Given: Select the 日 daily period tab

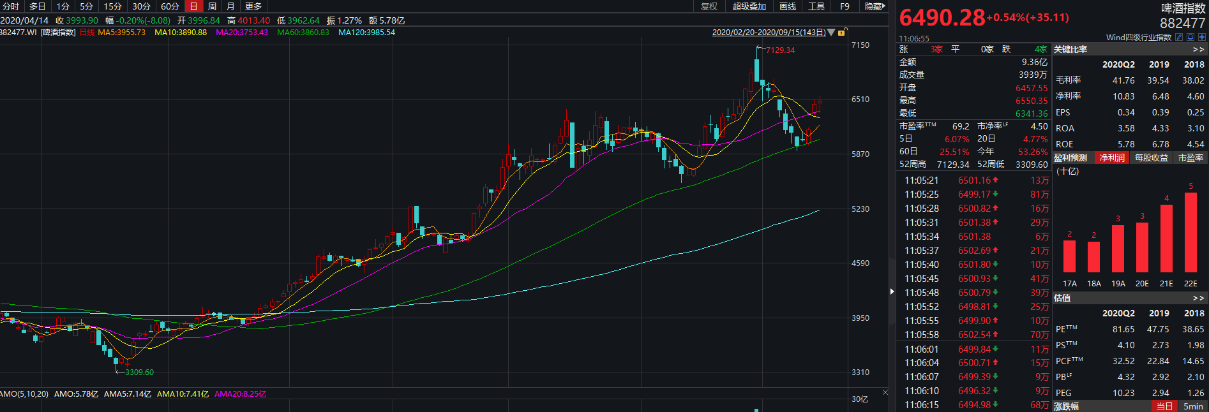Looking at the screenshot, I should pos(193,6).
